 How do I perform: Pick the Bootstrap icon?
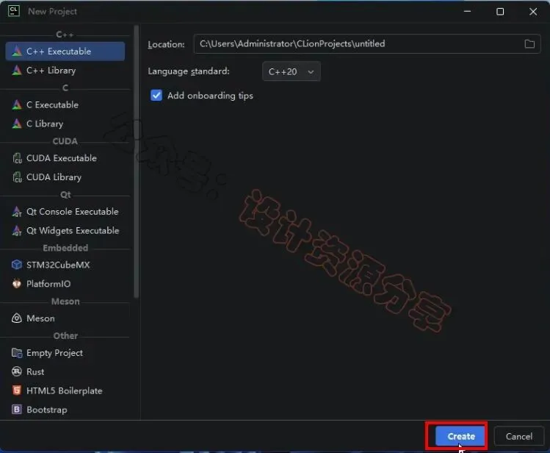coord(16,410)
